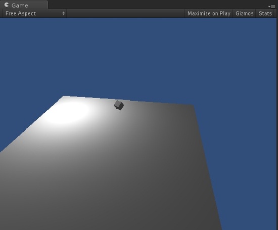Toggle the Gizmos button

(244, 14)
